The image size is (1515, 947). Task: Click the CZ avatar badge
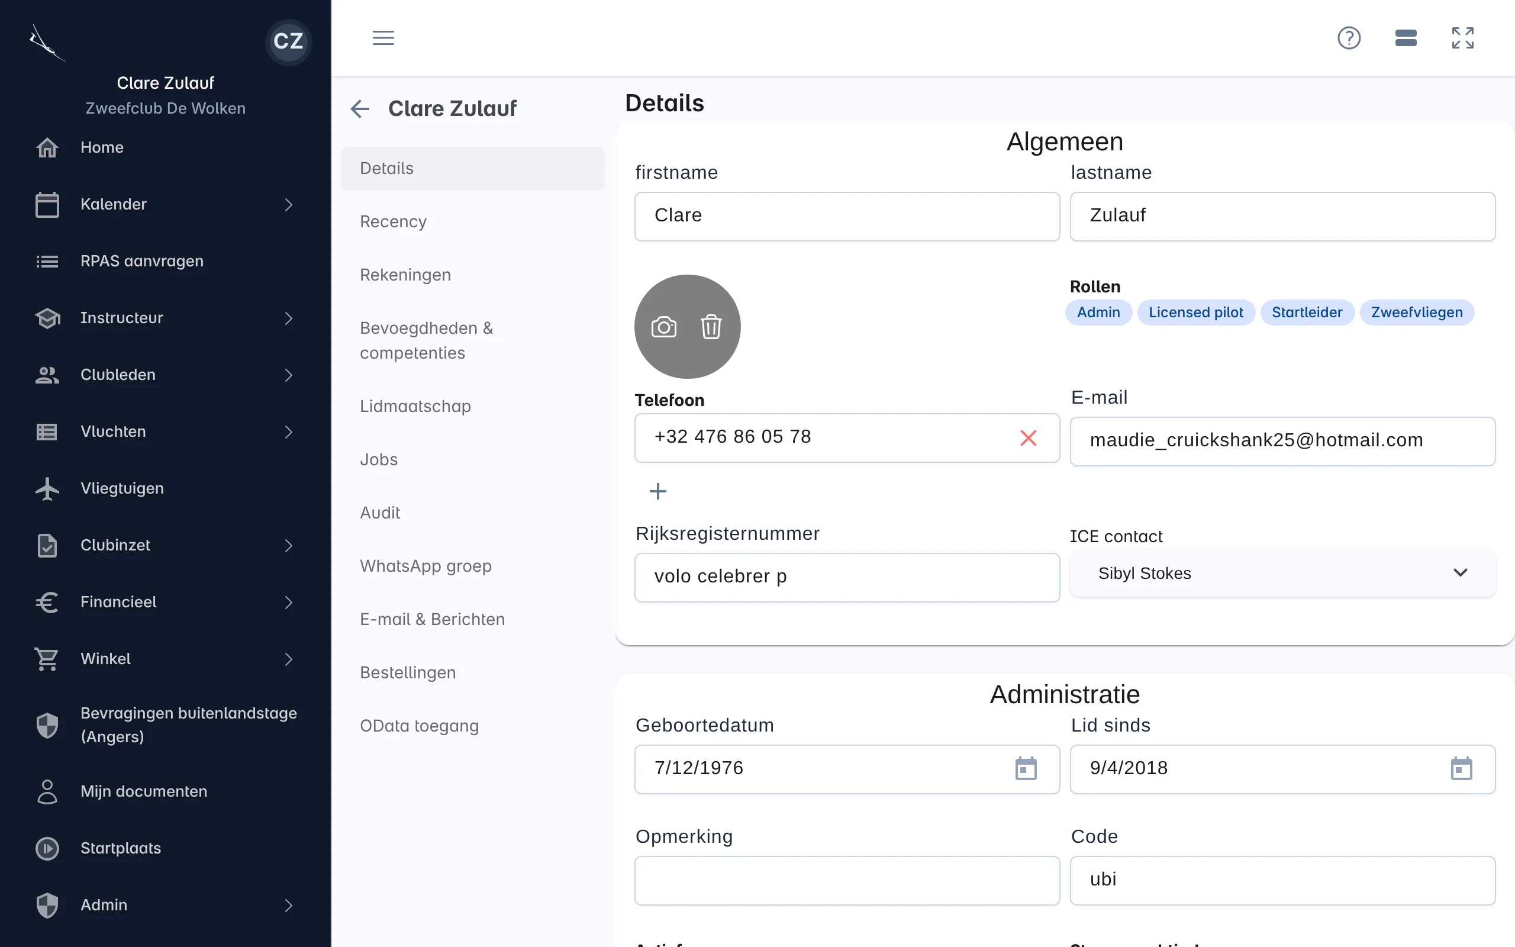pyautogui.click(x=288, y=41)
